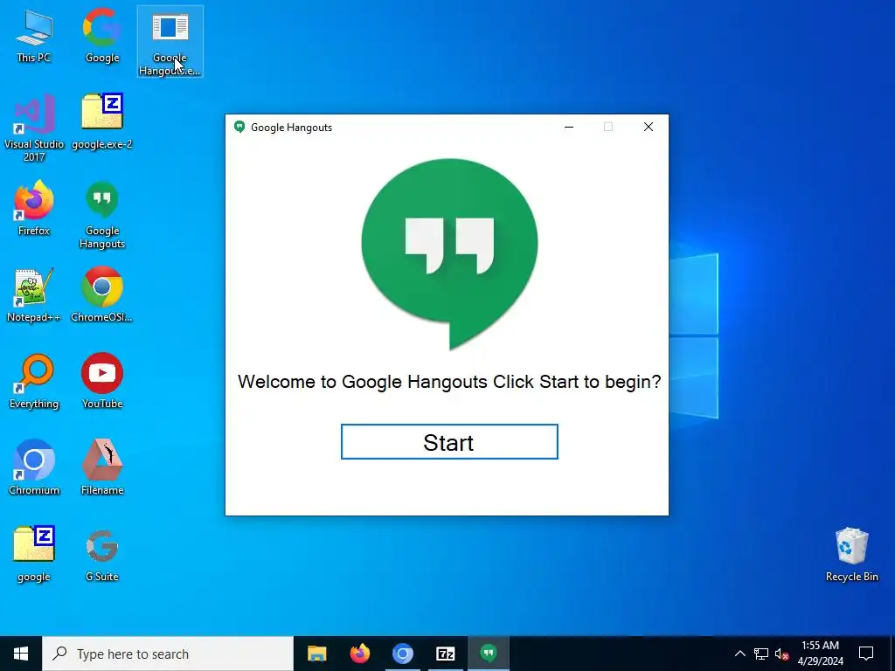The height and width of the screenshot is (671, 895).
Task: Select the Visual Studio 2017 desktop icon
Action: click(34, 128)
